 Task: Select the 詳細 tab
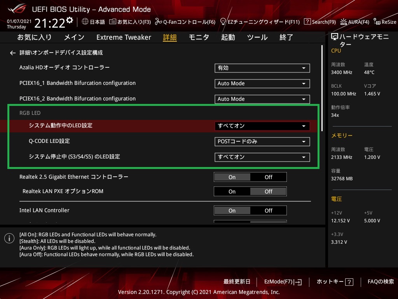click(x=170, y=37)
